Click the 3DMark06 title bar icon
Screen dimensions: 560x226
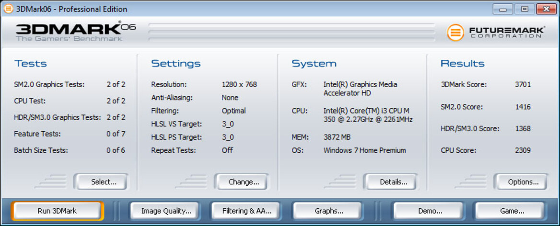click(x=8, y=9)
